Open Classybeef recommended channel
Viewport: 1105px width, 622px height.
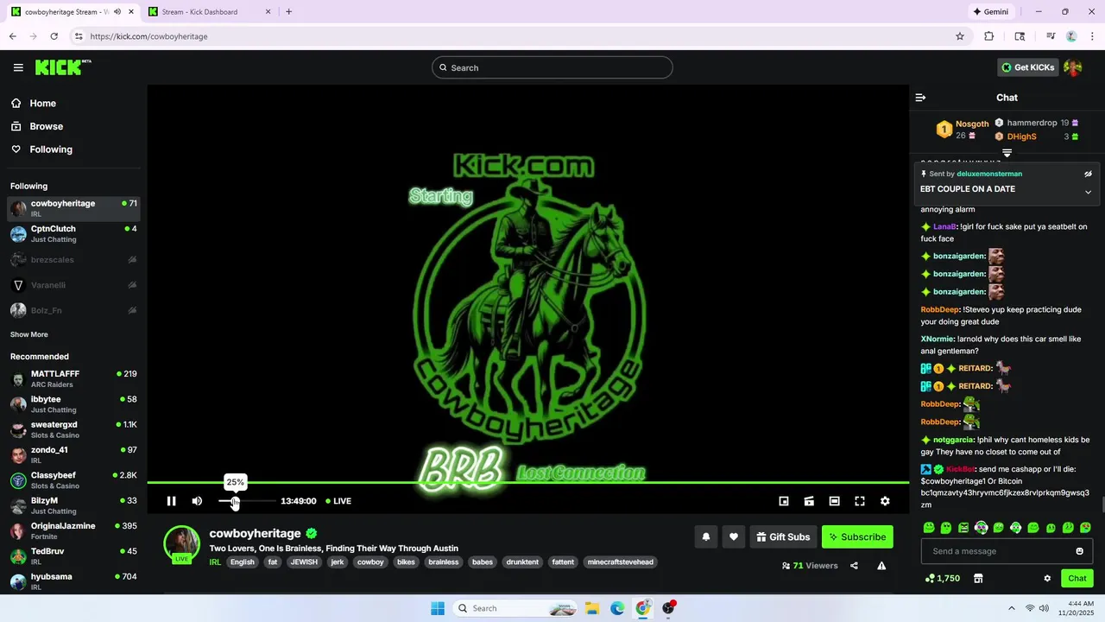[73, 480]
